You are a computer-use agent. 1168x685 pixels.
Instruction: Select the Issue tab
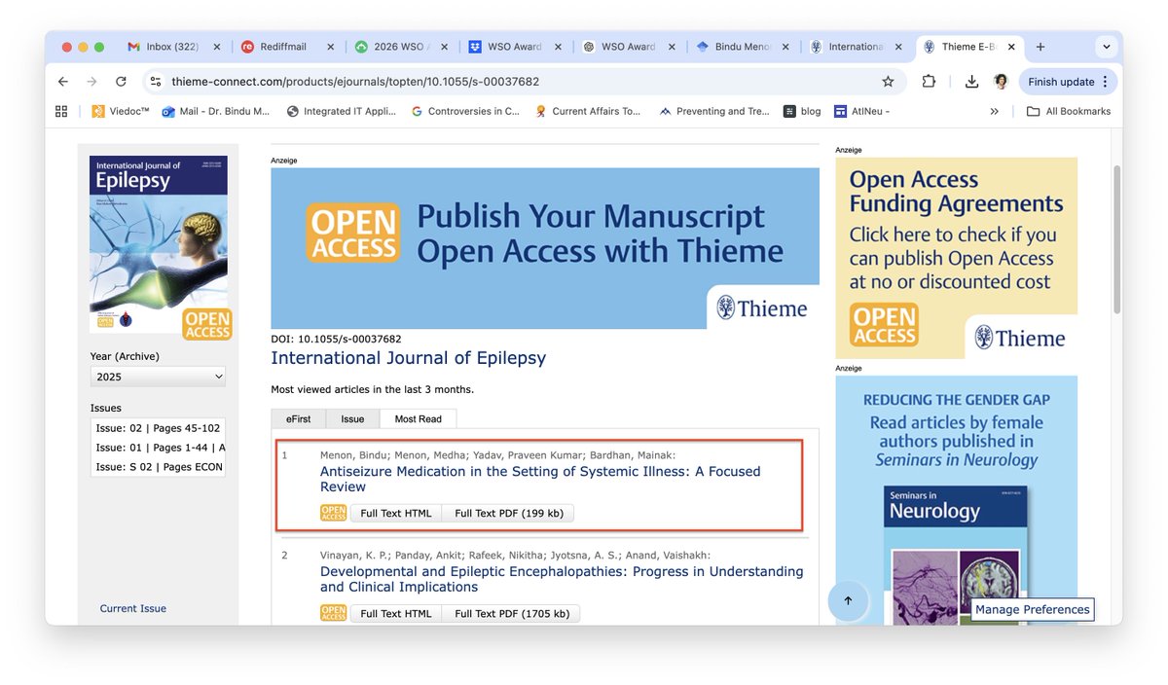click(x=352, y=418)
